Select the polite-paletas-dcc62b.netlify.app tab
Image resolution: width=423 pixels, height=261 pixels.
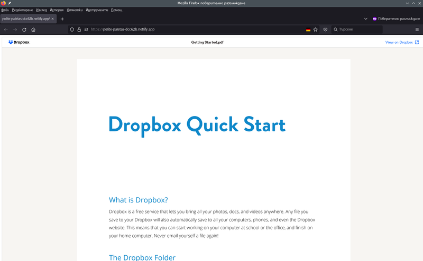coord(29,19)
